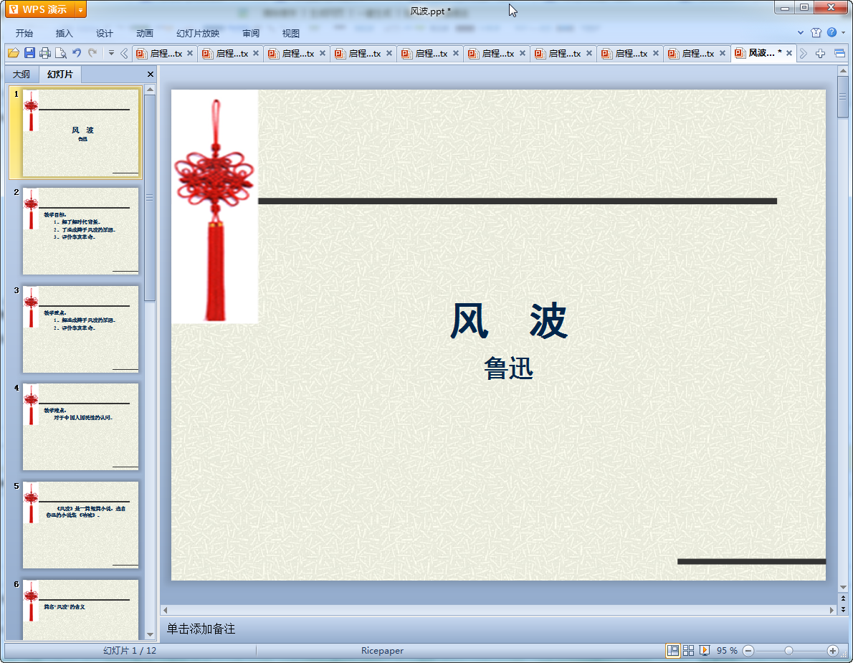The width and height of the screenshot is (853, 663).
Task: Select slide 1 thumbnail 风波
Action: [80, 133]
